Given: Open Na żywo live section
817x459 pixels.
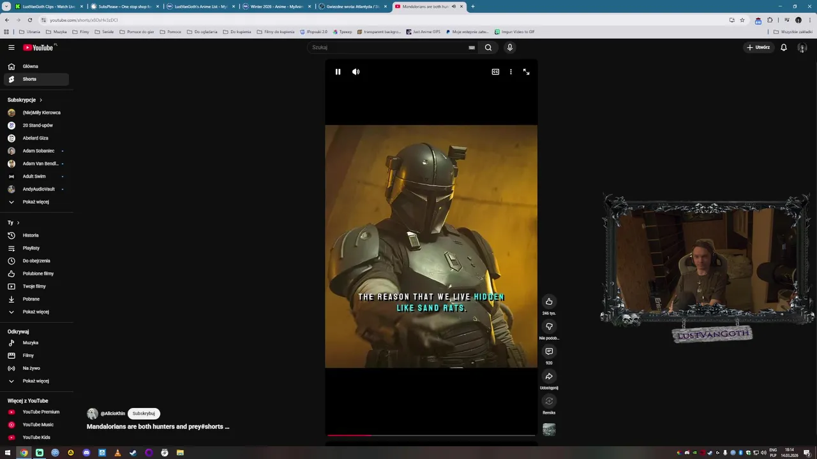Looking at the screenshot, I should pos(36,368).
